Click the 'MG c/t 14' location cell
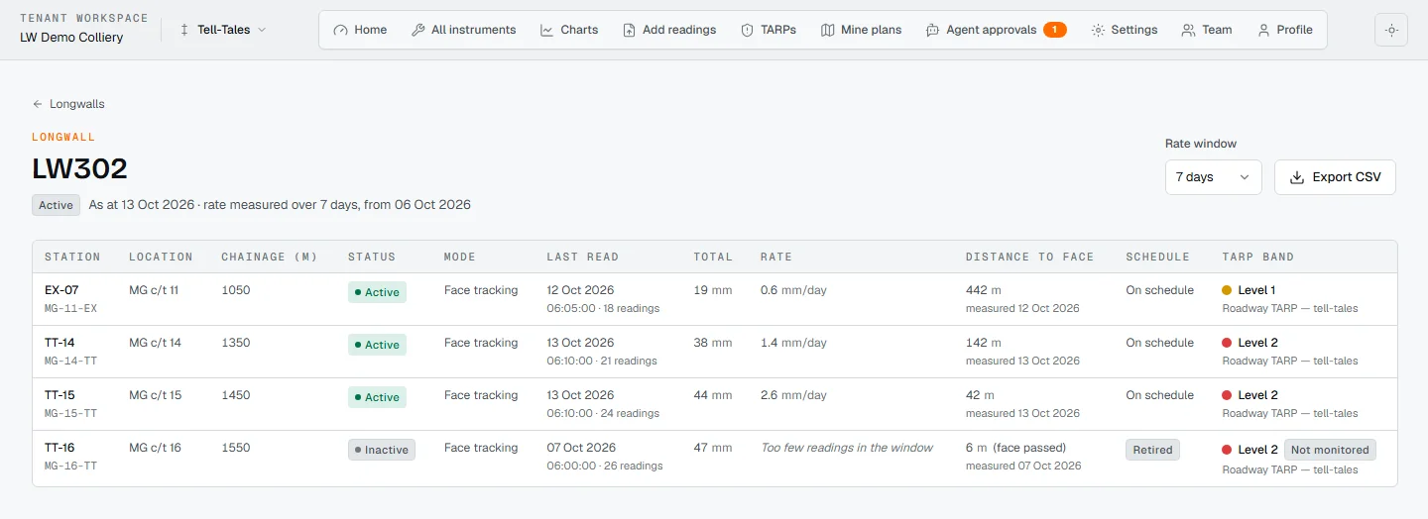 pyautogui.click(x=155, y=343)
